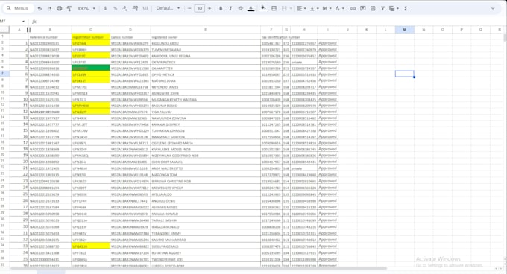Format as currency with dollar icon
The width and height of the screenshot is (507, 274).
click(105, 8)
